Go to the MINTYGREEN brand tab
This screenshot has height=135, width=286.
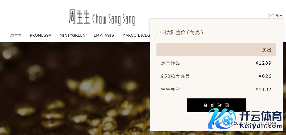pos(72,35)
